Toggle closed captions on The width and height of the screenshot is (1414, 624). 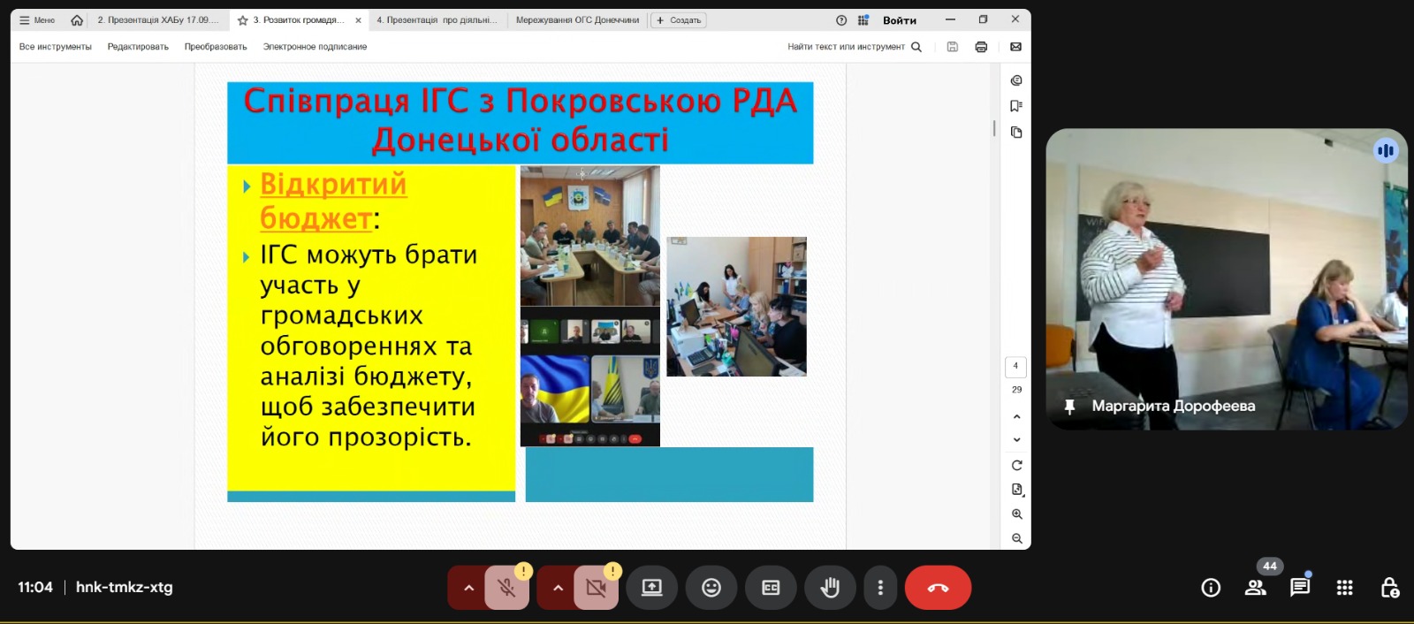771,588
